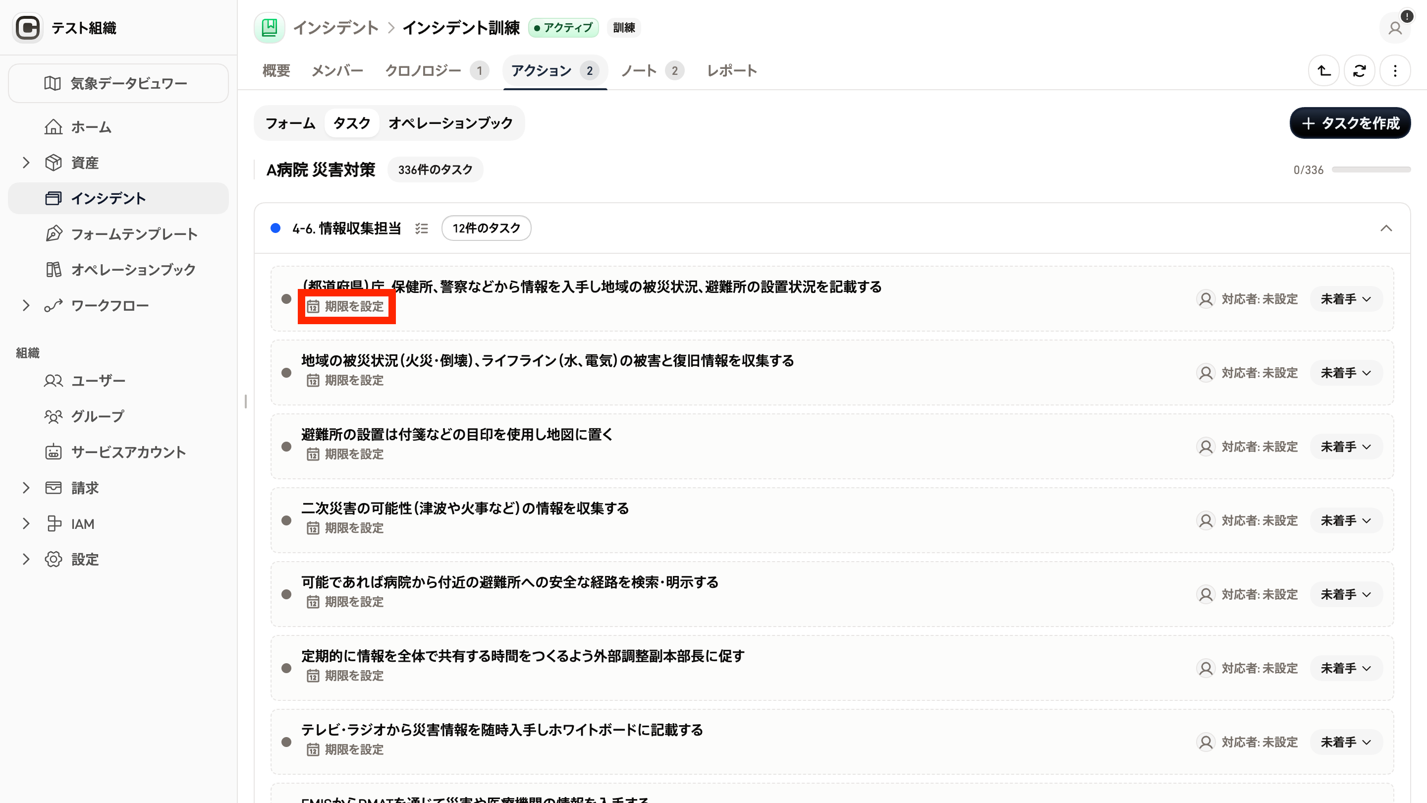Open the three-dot more options menu

(x=1395, y=70)
